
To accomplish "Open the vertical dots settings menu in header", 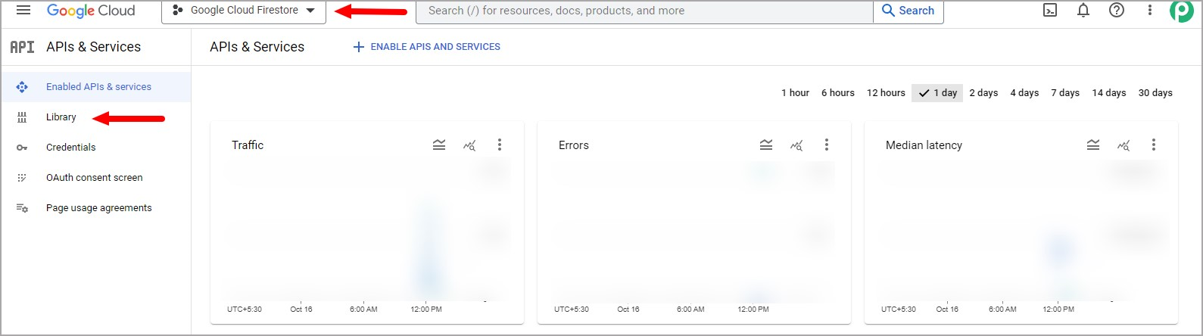I will click(x=1149, y=11).
